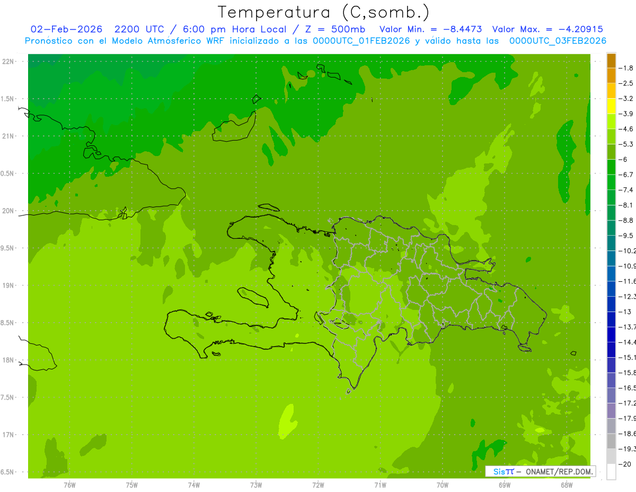Click the 72W longitude axis label
This screenshot has width=636, height=492.
(318, 485)
